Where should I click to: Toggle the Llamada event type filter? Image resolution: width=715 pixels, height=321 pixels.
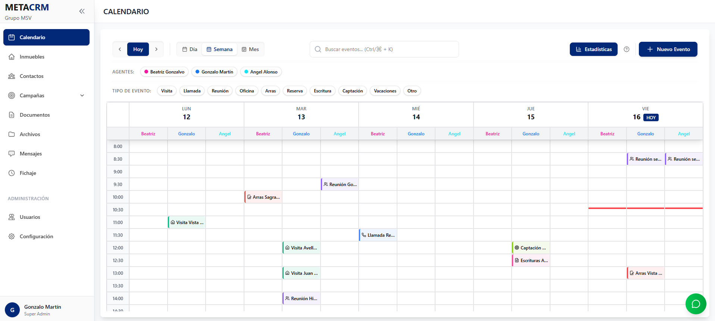[x=192, y=91]
